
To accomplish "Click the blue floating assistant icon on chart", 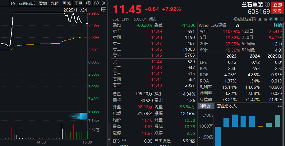I will pos(83,116).
